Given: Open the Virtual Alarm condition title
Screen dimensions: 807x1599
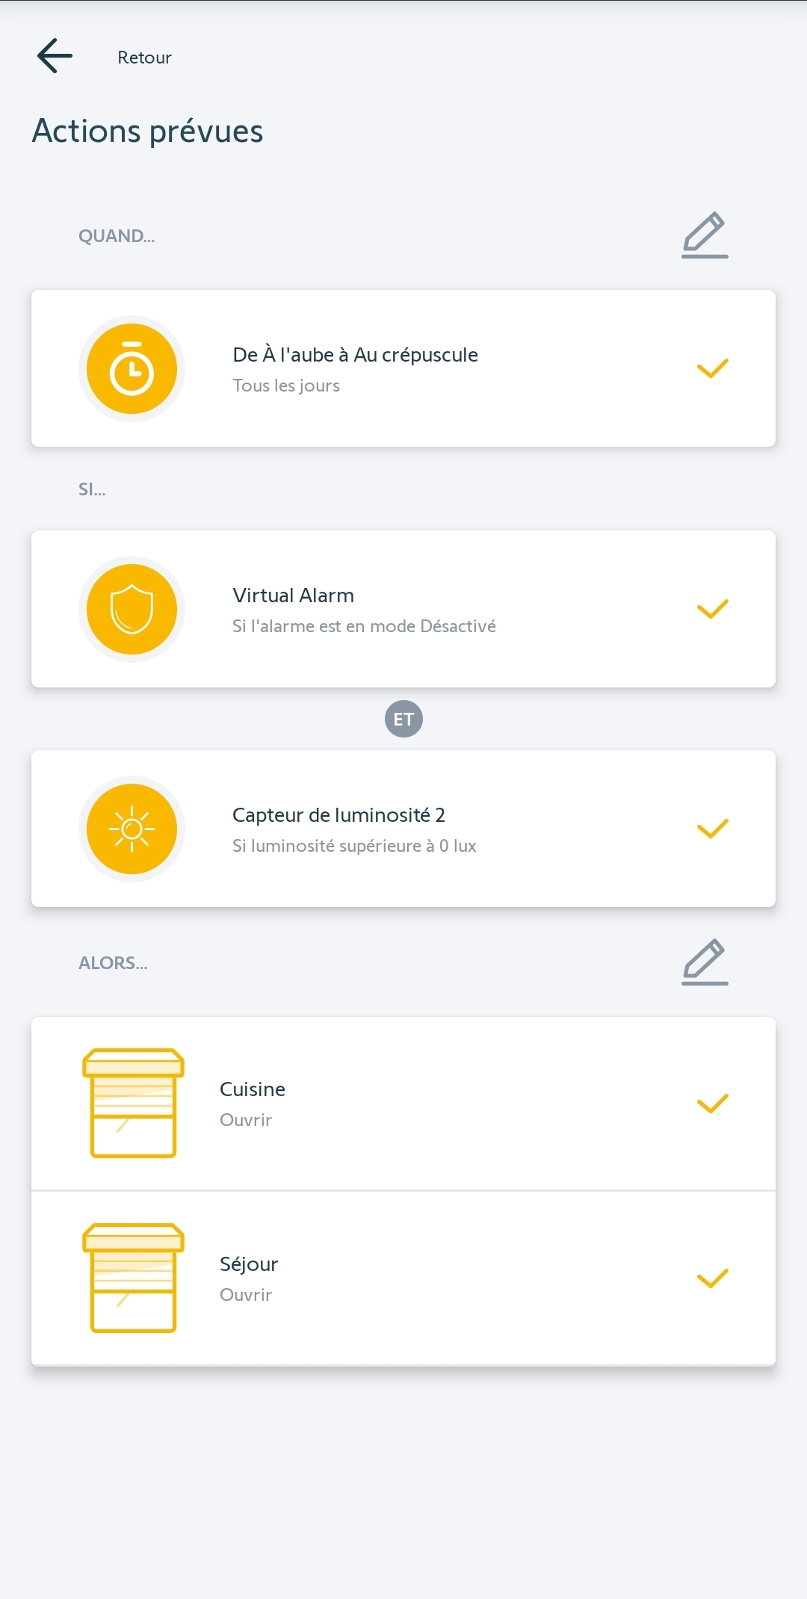Looking at the screenshot, I should (x=293, y=596).
